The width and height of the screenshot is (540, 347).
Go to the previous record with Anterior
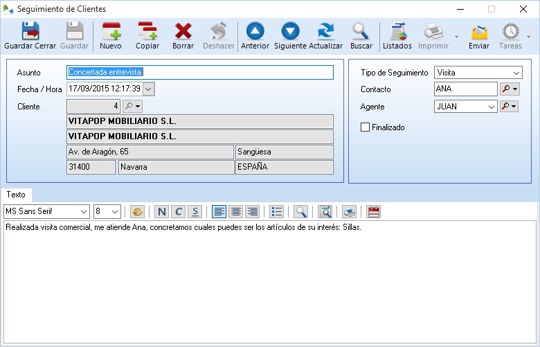(x=255, y=36)
